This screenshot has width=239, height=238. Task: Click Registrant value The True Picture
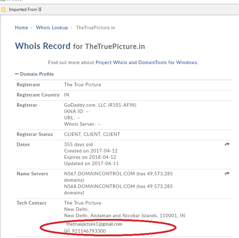click(83, 84)
